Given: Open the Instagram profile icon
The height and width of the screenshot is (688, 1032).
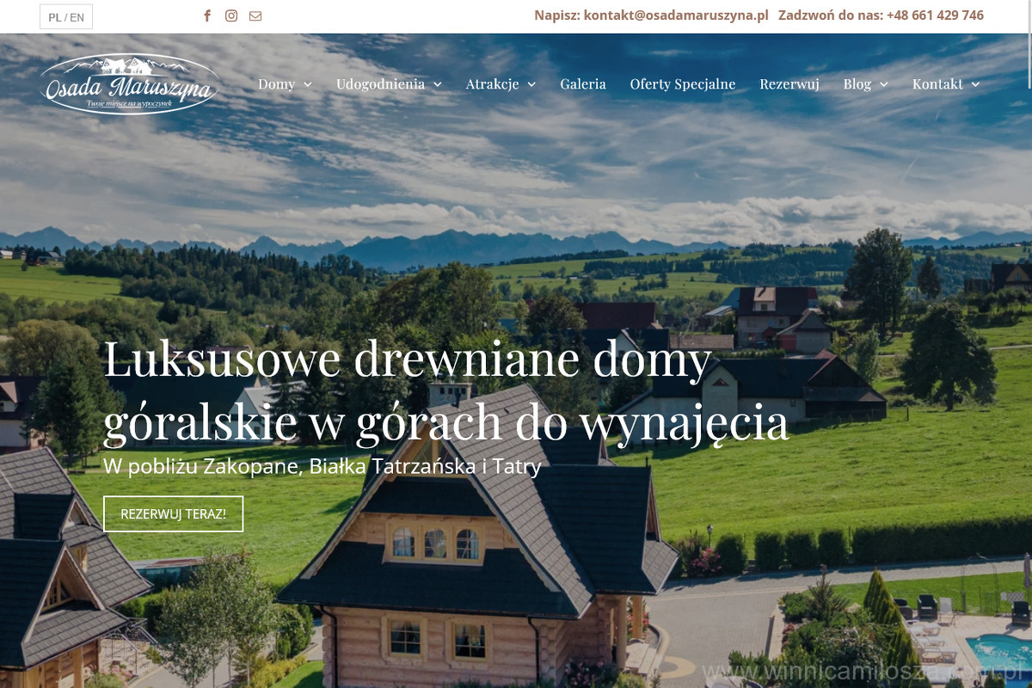Looking at the screenshot, I should [x=231, y=15].
